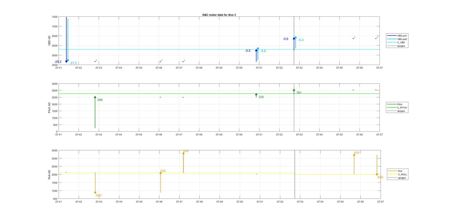Screen dimensions: 451x223
Task: Click the 'Pitch AD' y-axis label
Action: pyautogui.click(x=50, y=107)
